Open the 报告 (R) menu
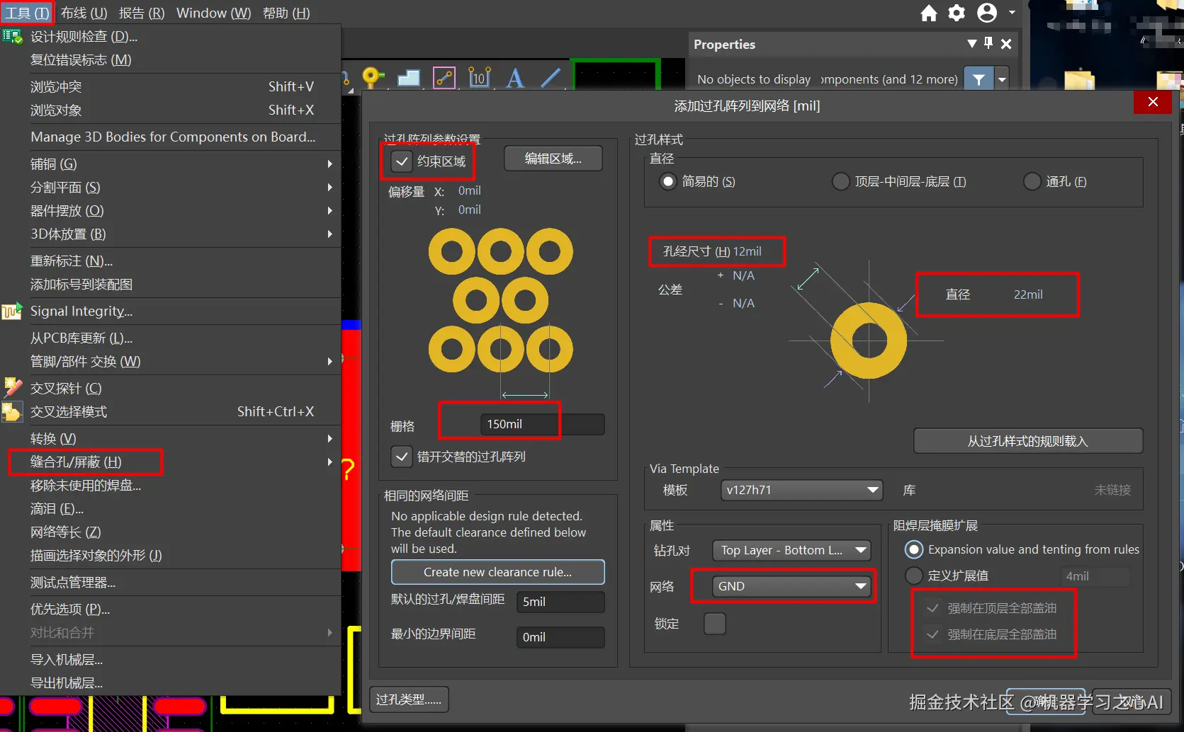 142,13
